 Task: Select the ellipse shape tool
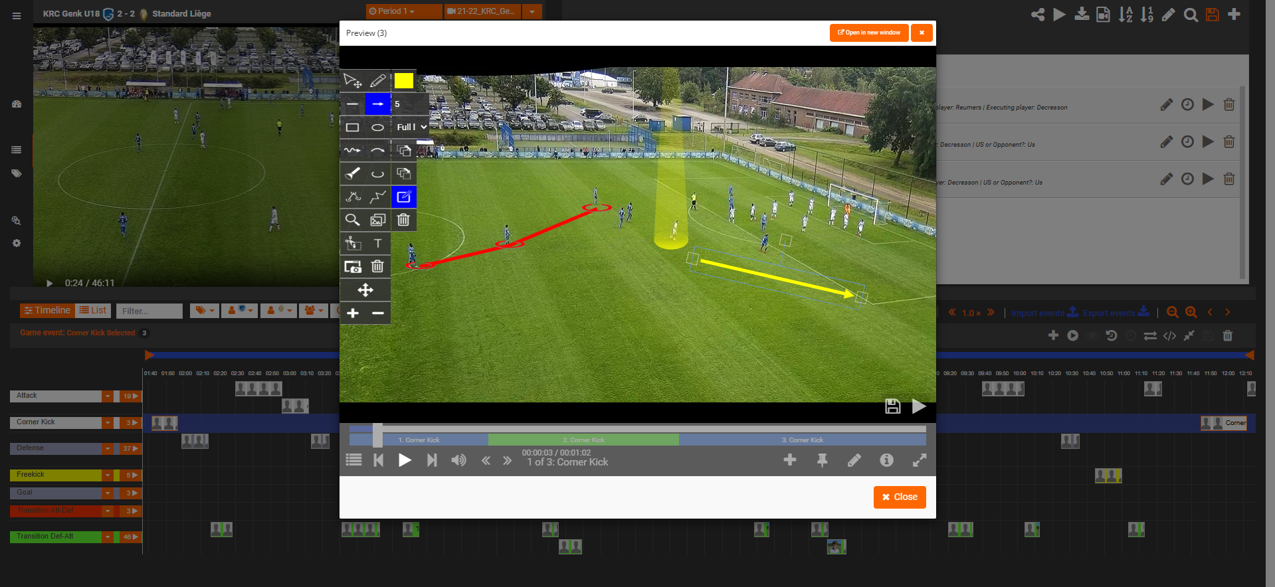(x=377, y=127)
